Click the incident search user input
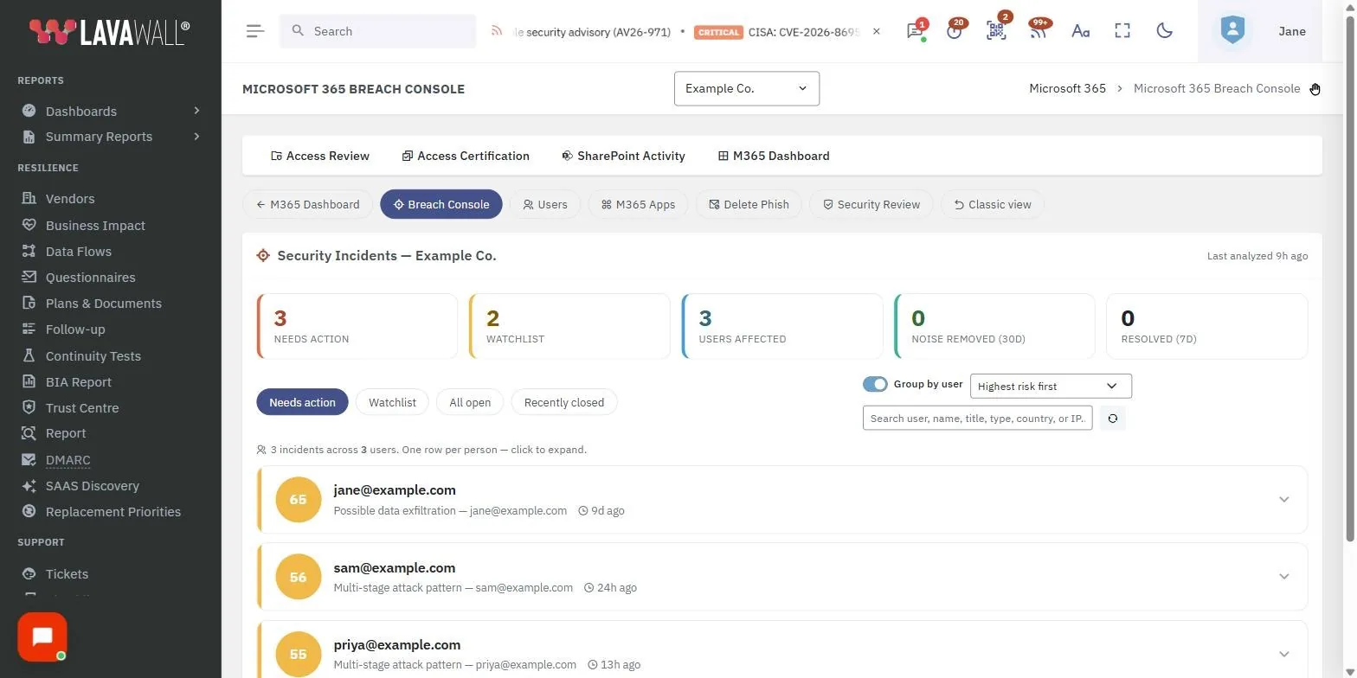The height and width of the screenshot is (678, 1357). (x=977, y=419)
